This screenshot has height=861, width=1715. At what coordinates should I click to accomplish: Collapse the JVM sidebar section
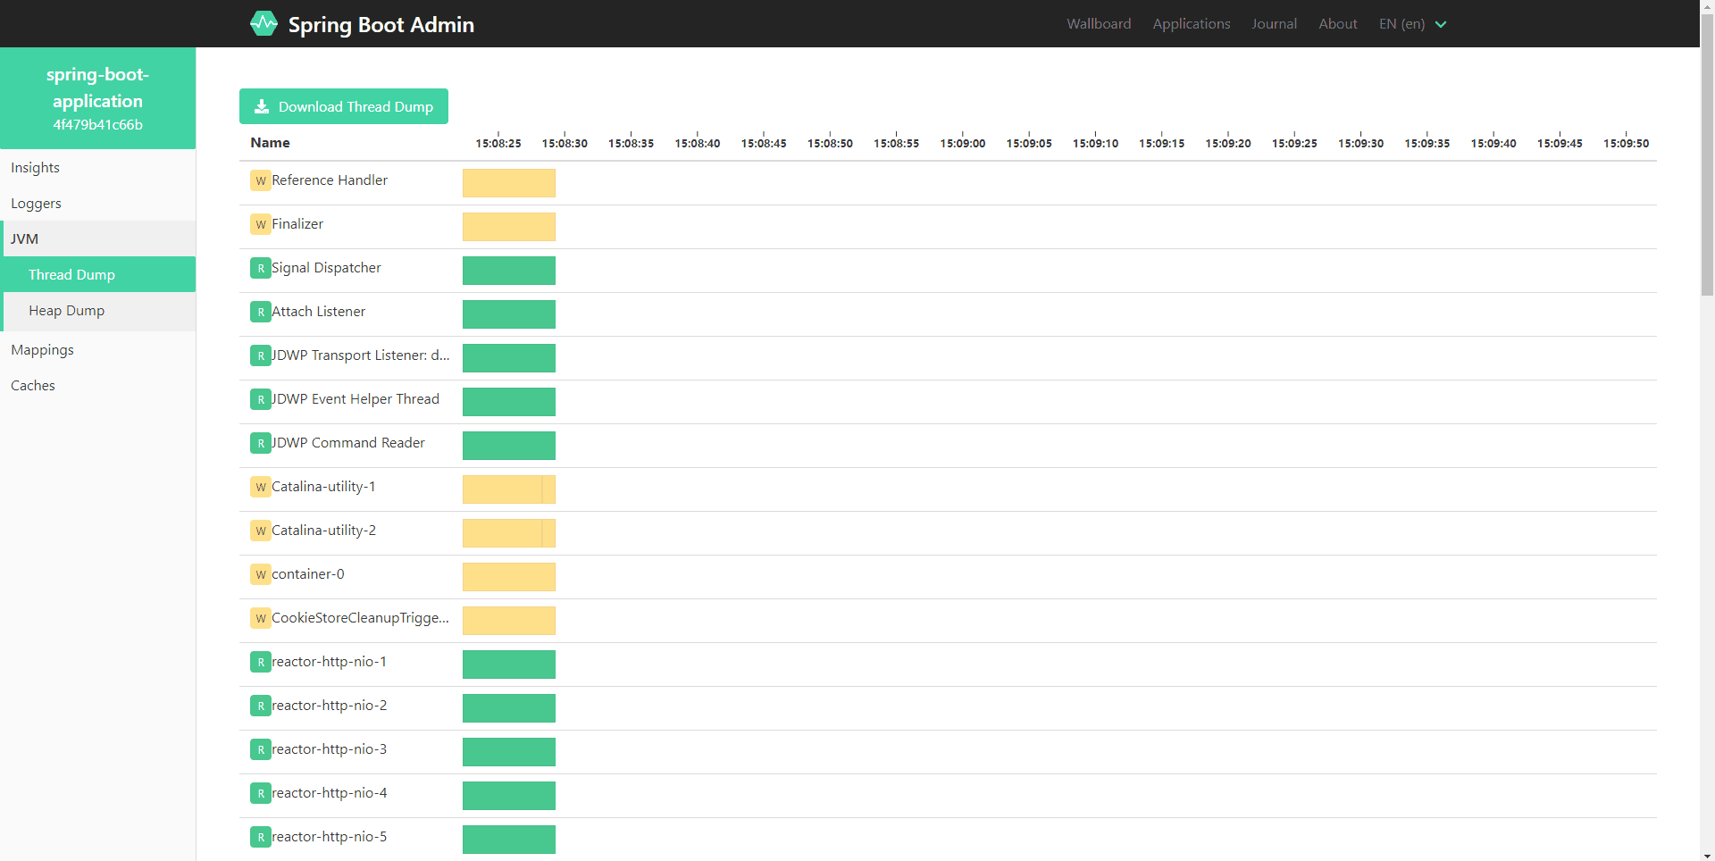point(25,238)
